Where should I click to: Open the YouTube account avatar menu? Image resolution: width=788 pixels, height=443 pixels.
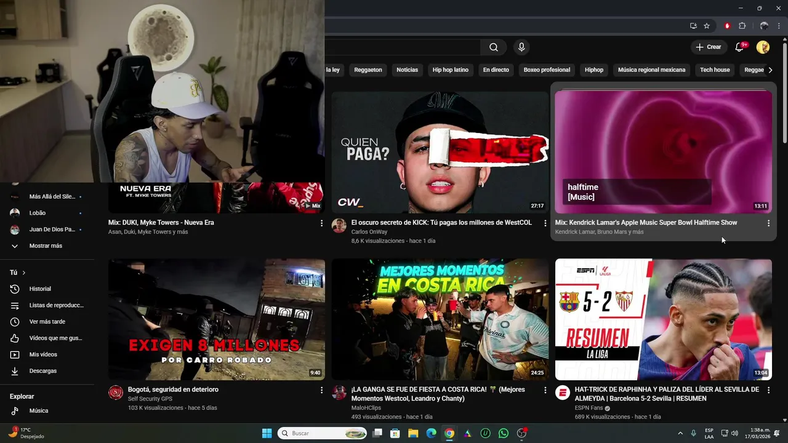coord(763,47)
